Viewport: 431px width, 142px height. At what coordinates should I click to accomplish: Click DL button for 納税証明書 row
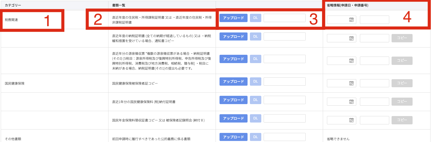[255, 37]
